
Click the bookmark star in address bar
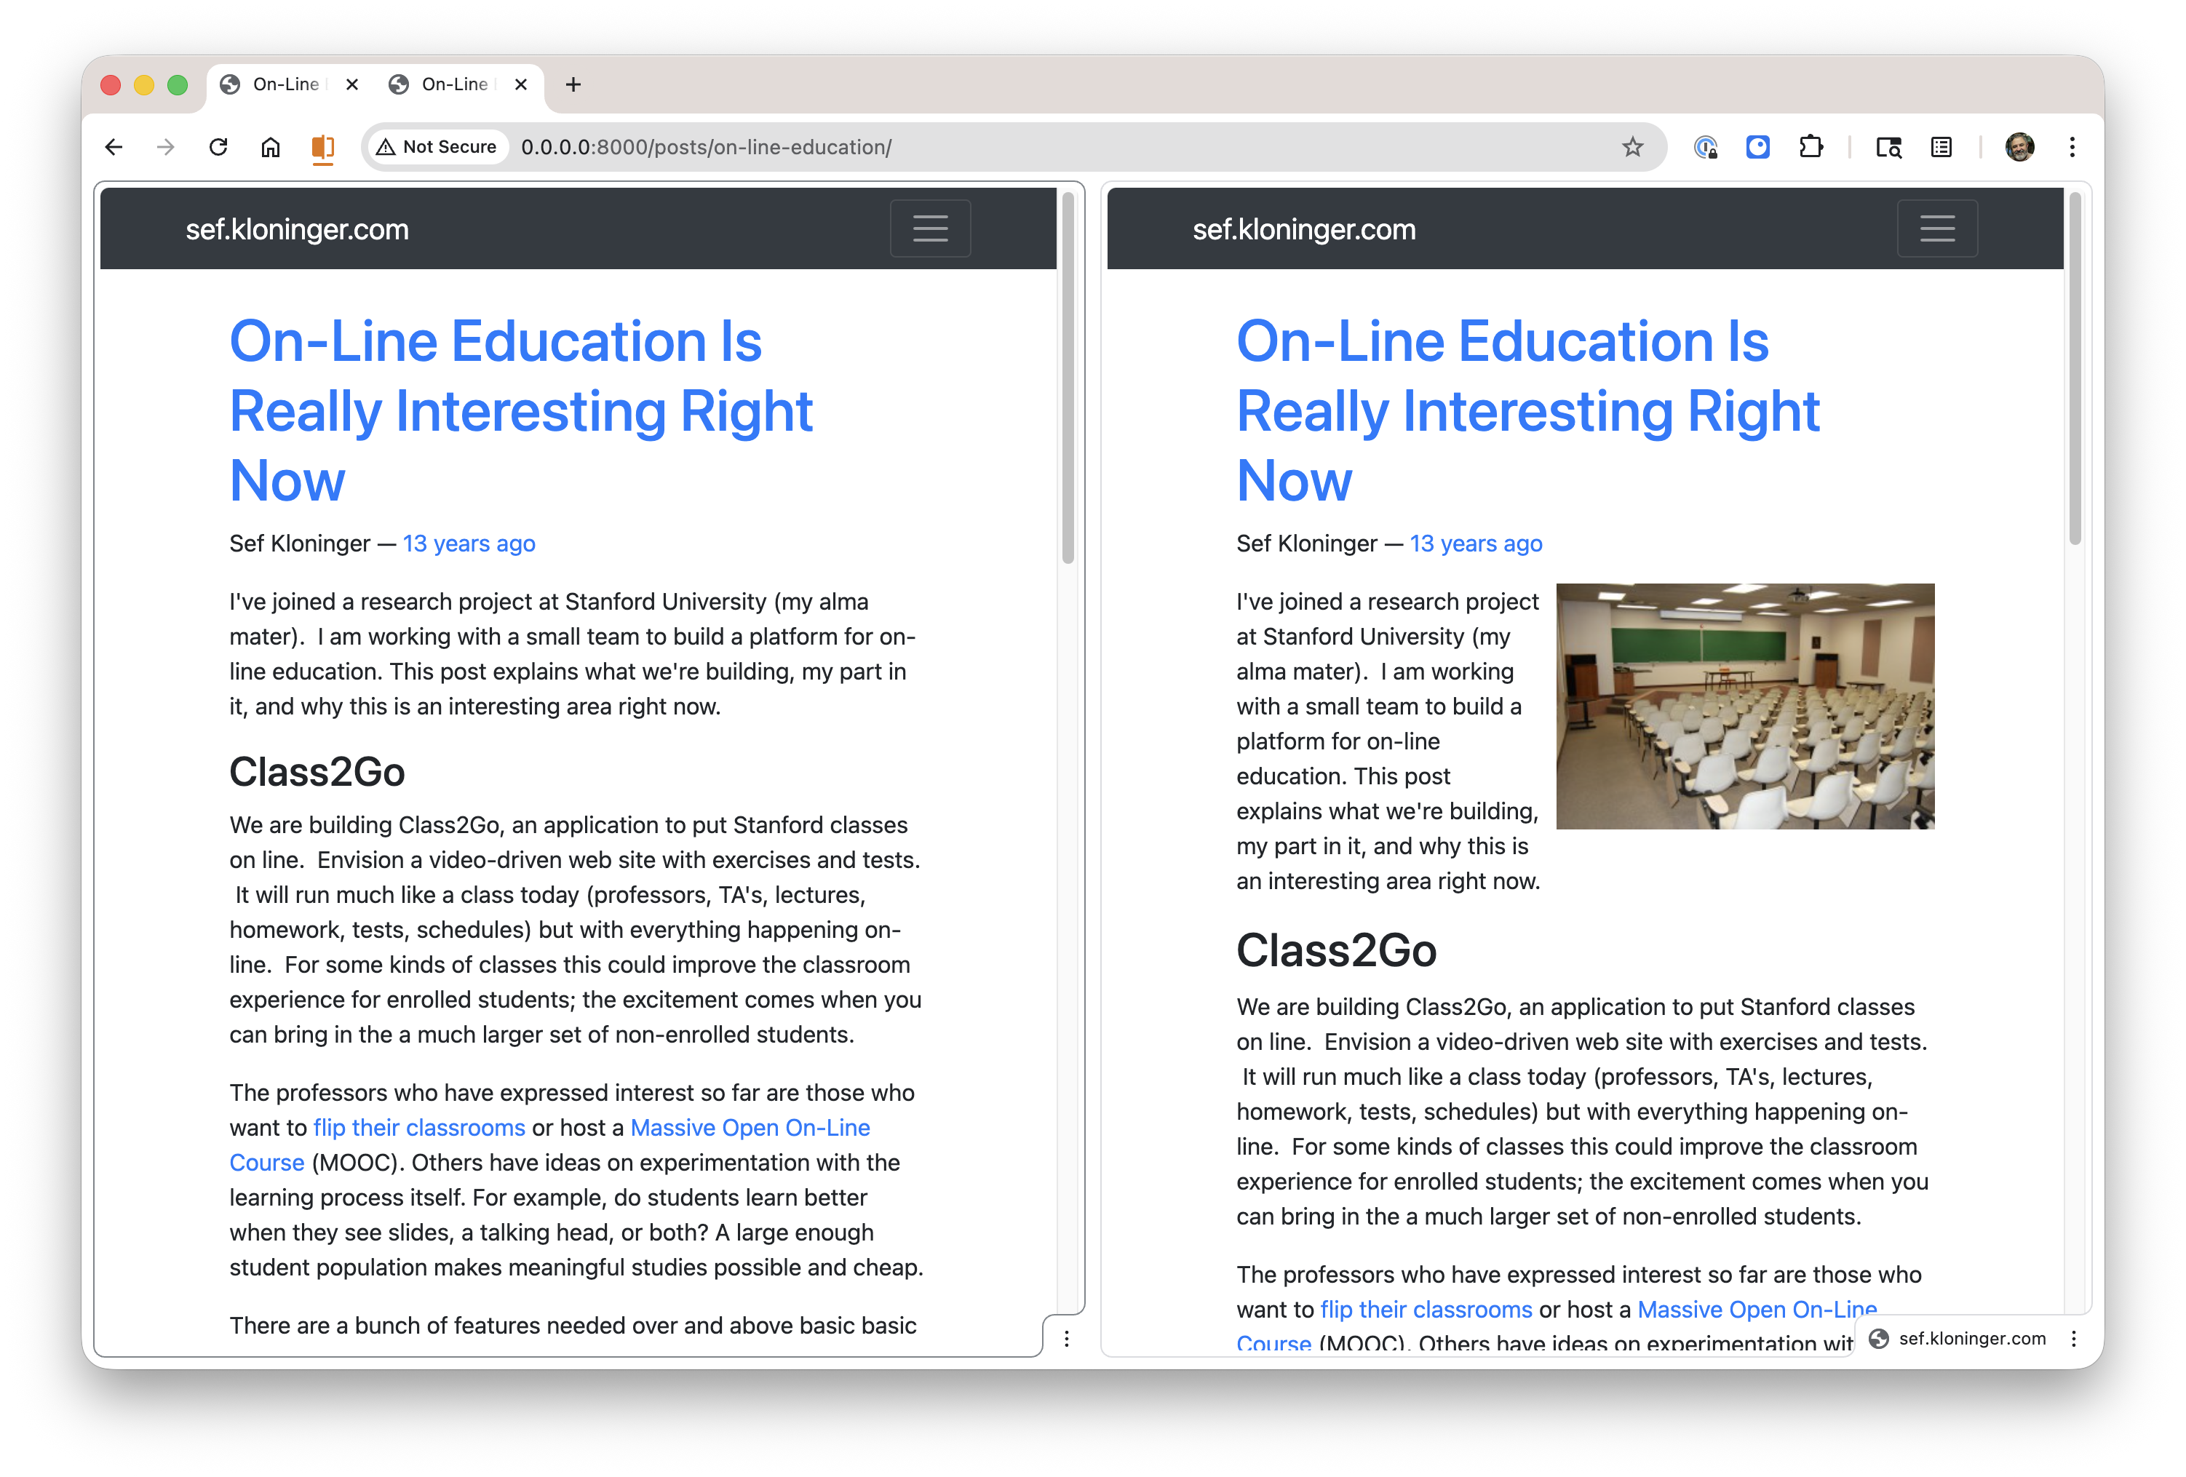pyautogui.click(x=1632, y=147)
